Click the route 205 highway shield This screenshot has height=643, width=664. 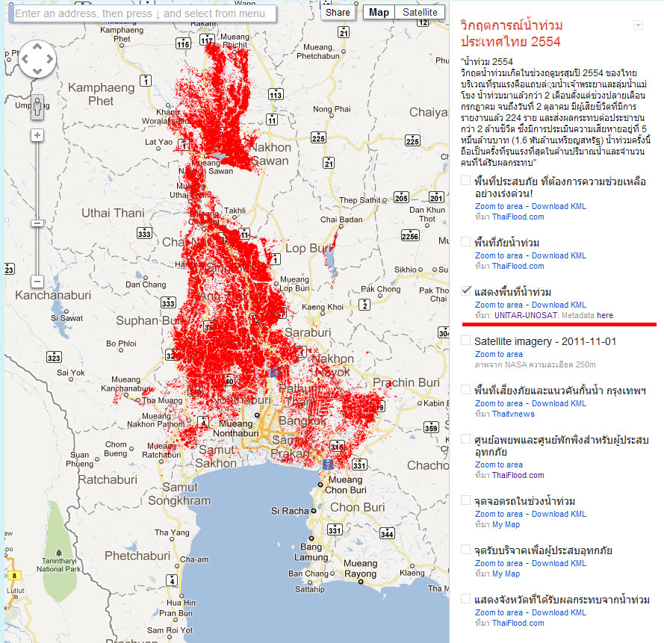tap(401, 197)
